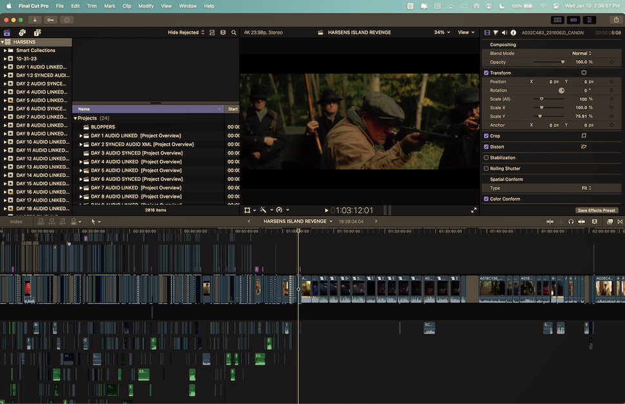625x404 pixels.
Task: Expand the DAY 1 AUDIO LINKED project
Action: pos(81,136)
